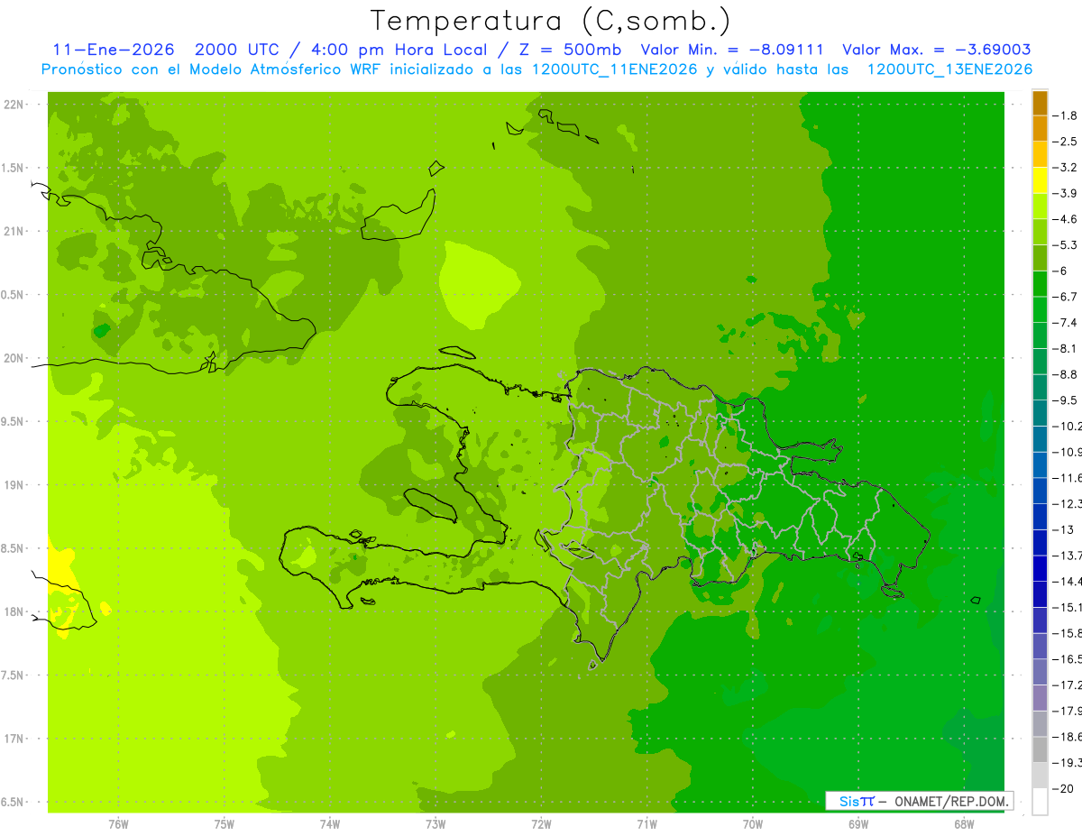This screenshot has width=1082, height=836.
Task: Click the teal swatch between -9.5 and -10.2
Action: (x=1040, y=413)
